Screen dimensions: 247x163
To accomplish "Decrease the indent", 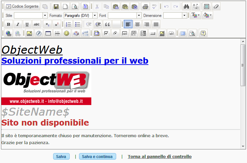I will click(x=89, y=24).
